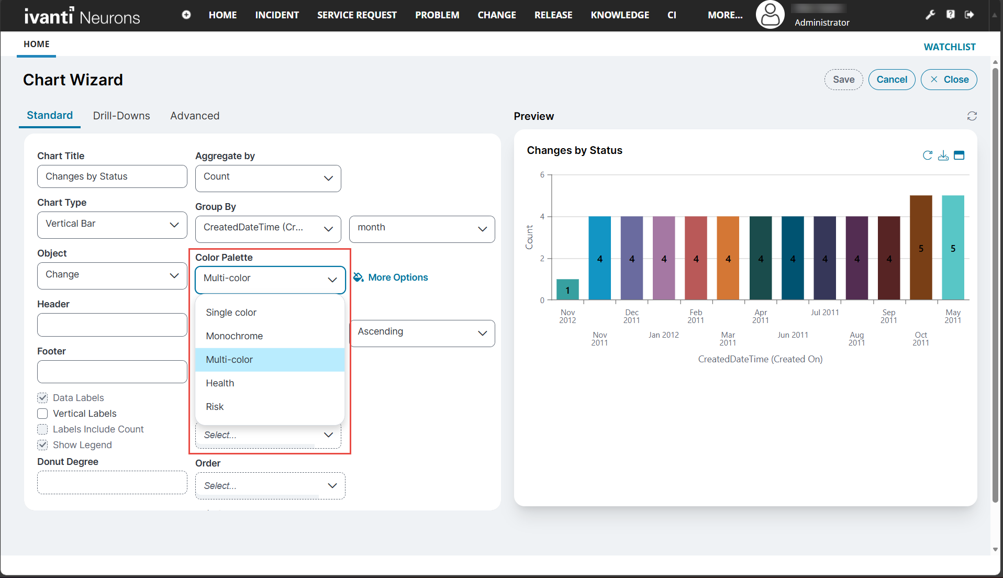Select Monochrome from the palette list
Viewport: 1003px width, 578px height.
coord(235,336)
